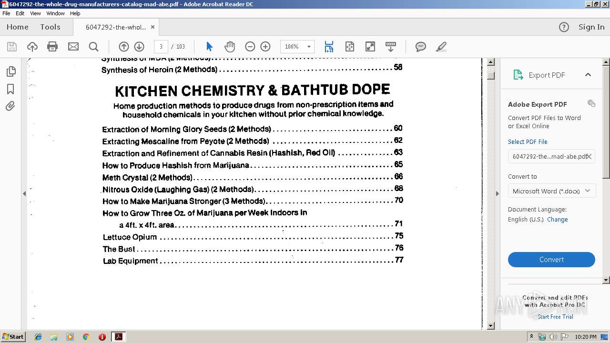This screenshot has width=610, height=343.
Task: Click the page number input field
Action: (161, 47)
